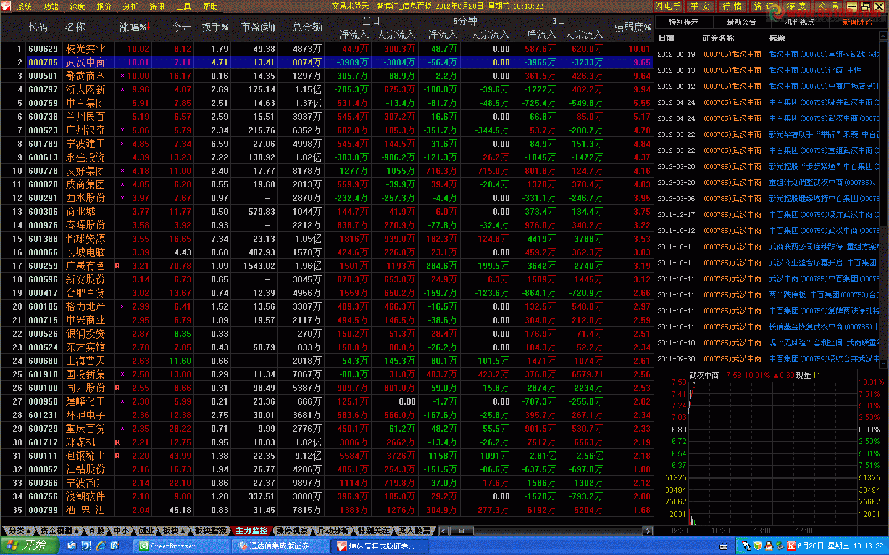
Task: Select stock row 酒鬼酒 000799
Action: 326,510
